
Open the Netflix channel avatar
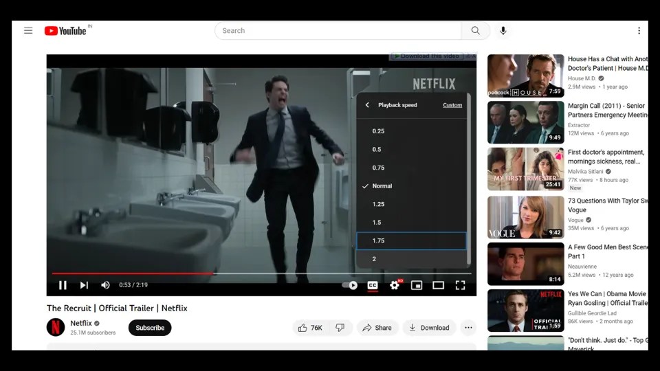tap(56, 327)
